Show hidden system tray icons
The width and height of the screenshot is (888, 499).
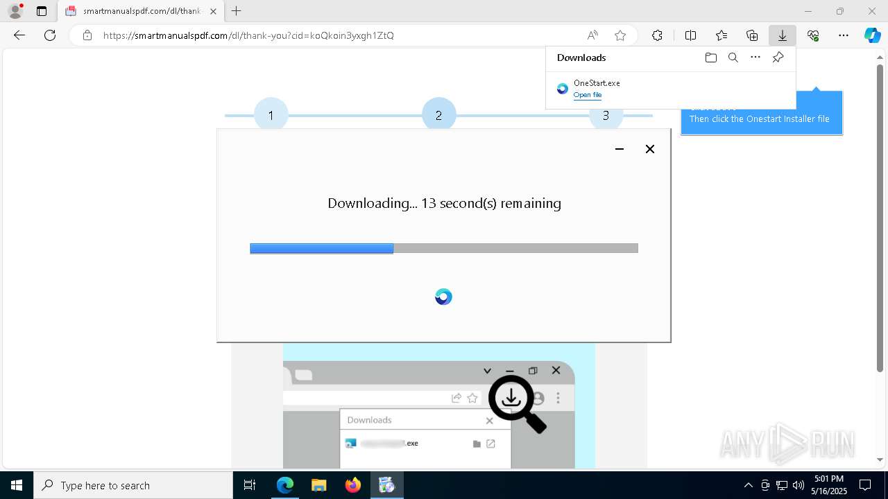(748, 485)
